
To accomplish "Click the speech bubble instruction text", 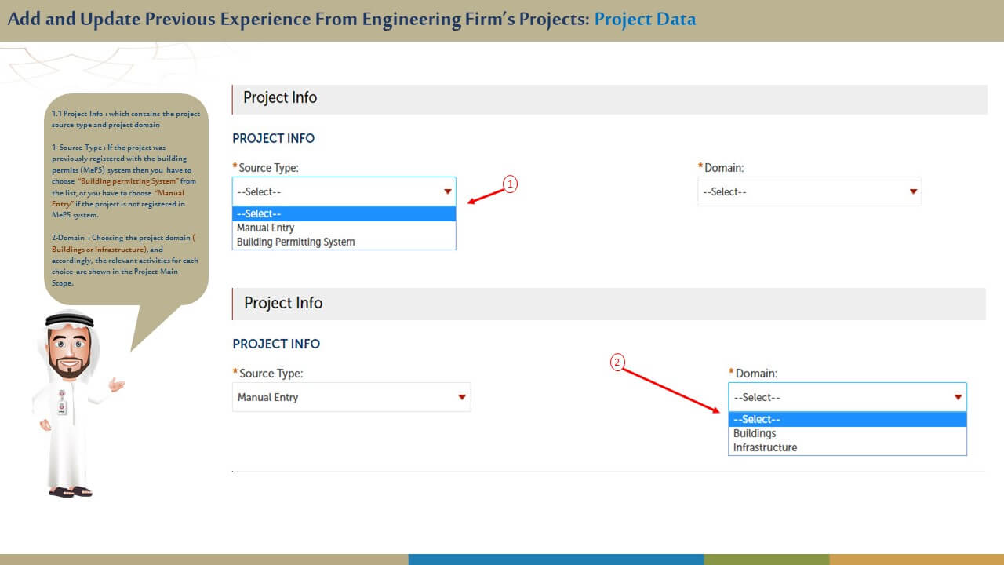I will click(x=125, y=198).
